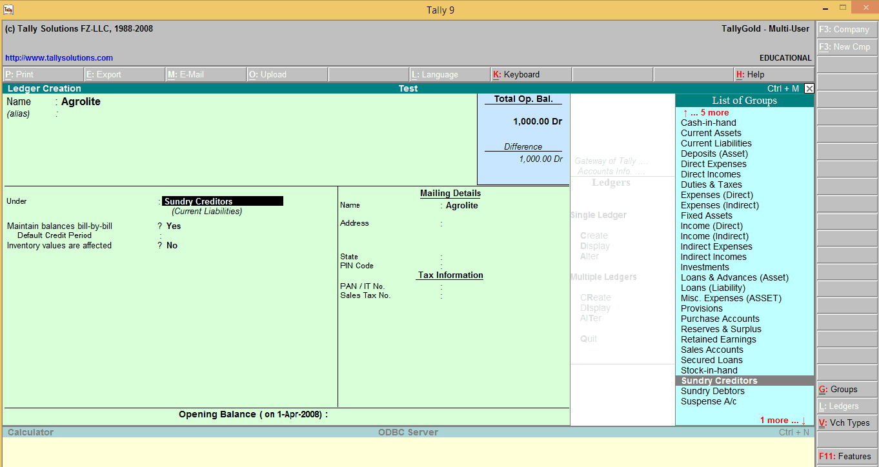Image resolution: width=879 pixels, height=467 pixels.
Task: Show 1 more group with the down arrow
Action: (783, 421)
